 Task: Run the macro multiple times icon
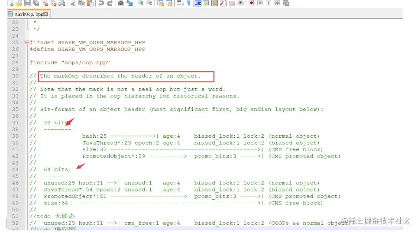tap(277, 3)
